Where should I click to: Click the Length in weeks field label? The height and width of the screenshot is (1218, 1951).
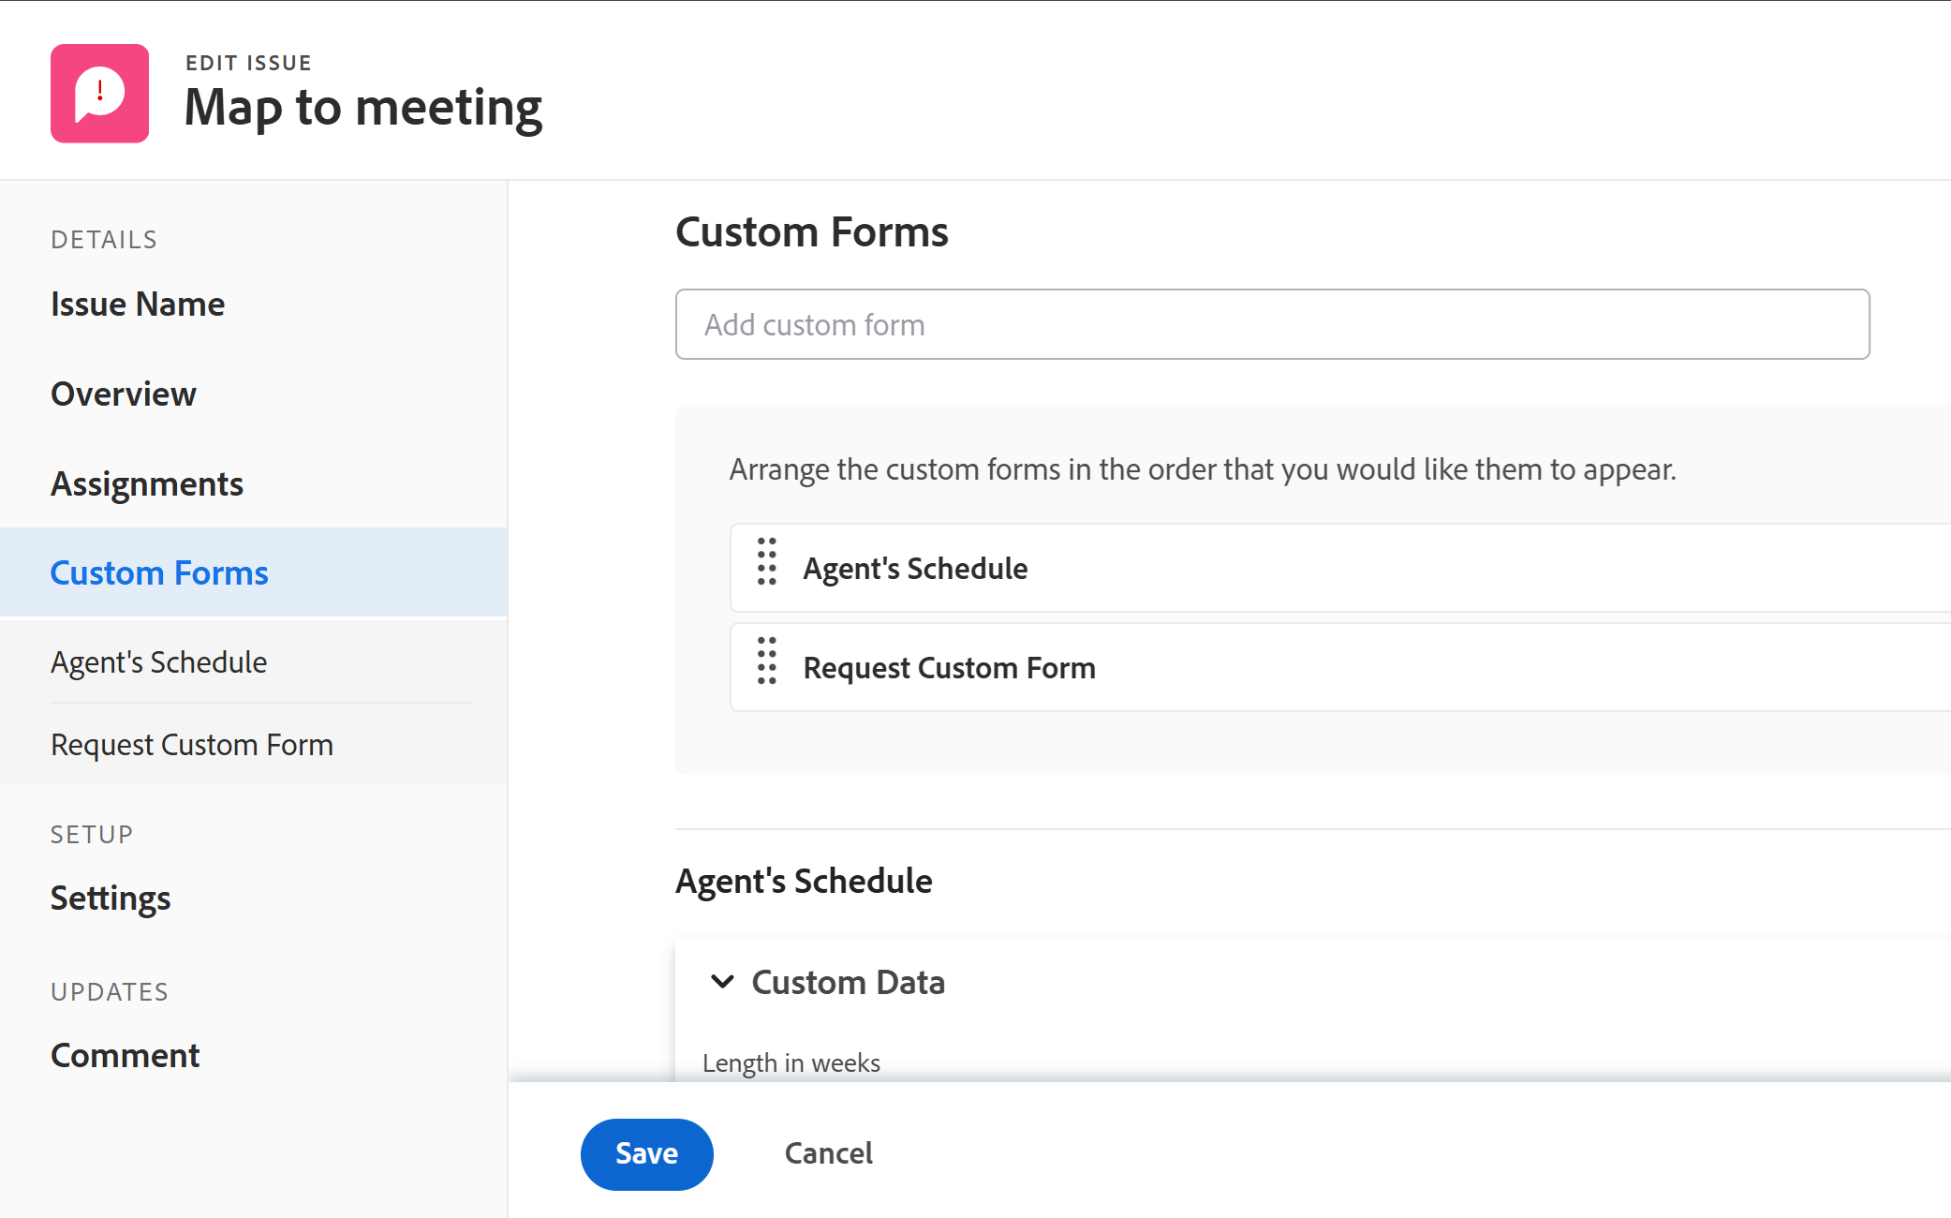(791, 1063)
